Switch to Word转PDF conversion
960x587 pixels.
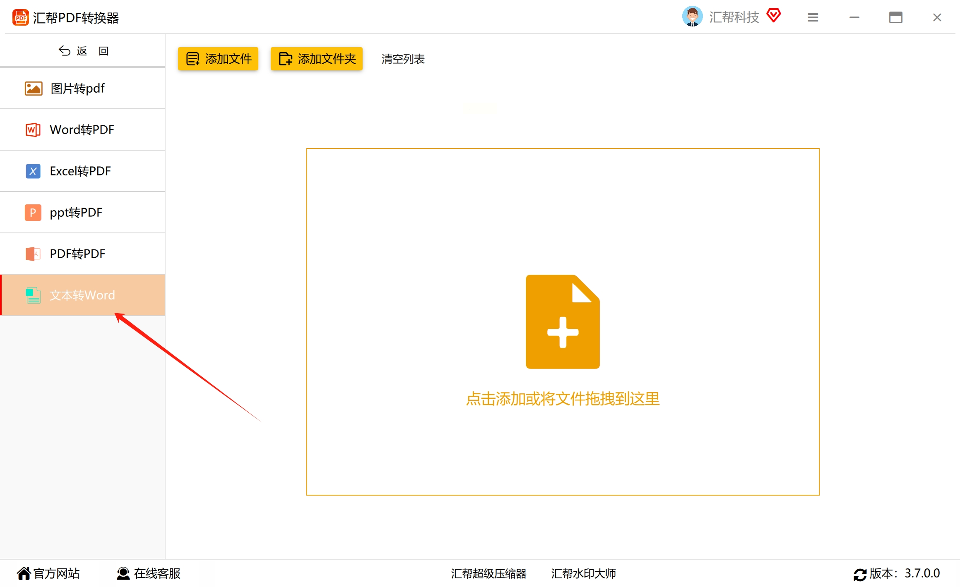[x=82, y=130]
